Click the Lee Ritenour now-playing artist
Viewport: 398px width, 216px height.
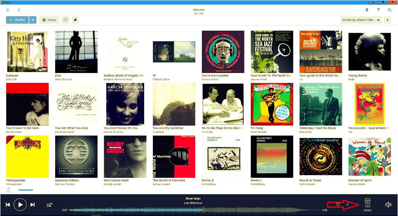pos(193,203)
